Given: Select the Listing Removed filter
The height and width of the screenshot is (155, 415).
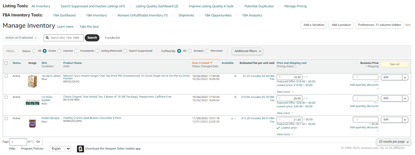Looking at the screenshot, I should click(x=98, y=51).
